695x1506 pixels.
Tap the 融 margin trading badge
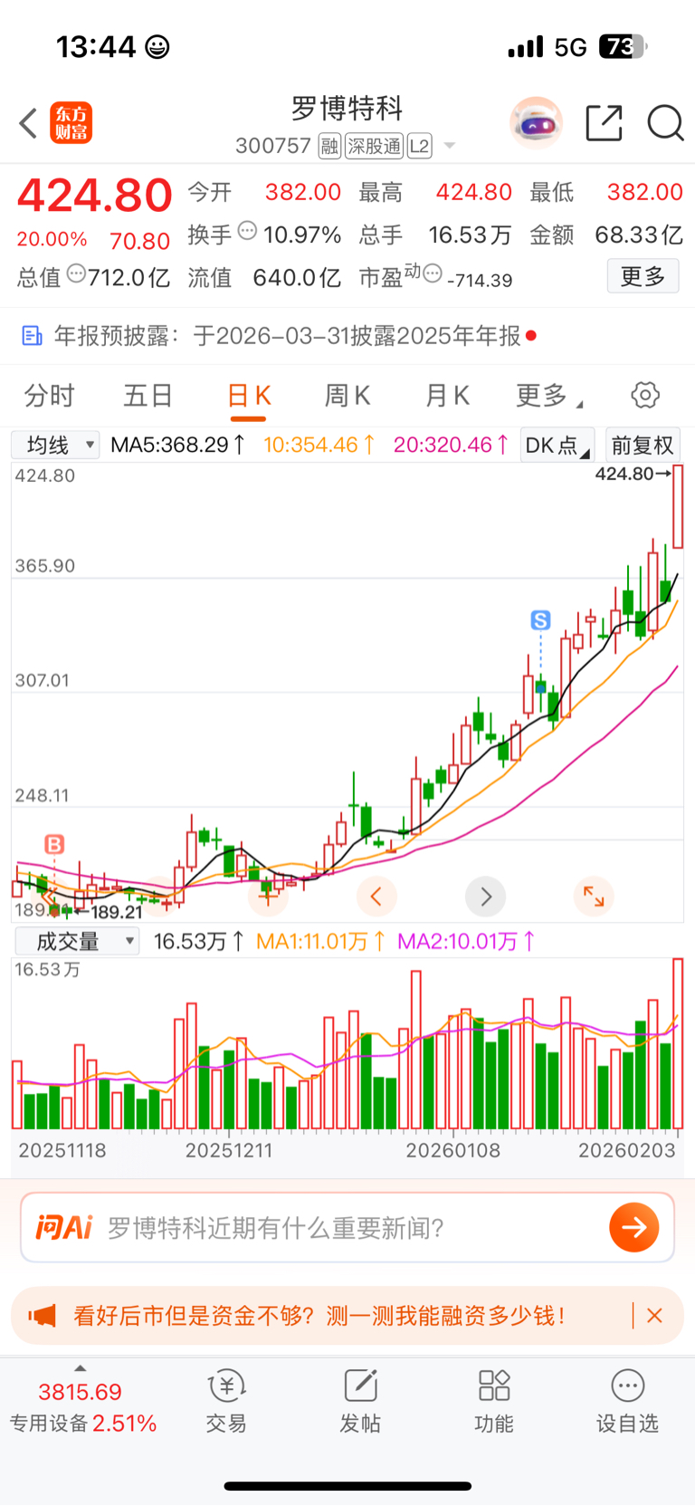click(x=329, y=146)
